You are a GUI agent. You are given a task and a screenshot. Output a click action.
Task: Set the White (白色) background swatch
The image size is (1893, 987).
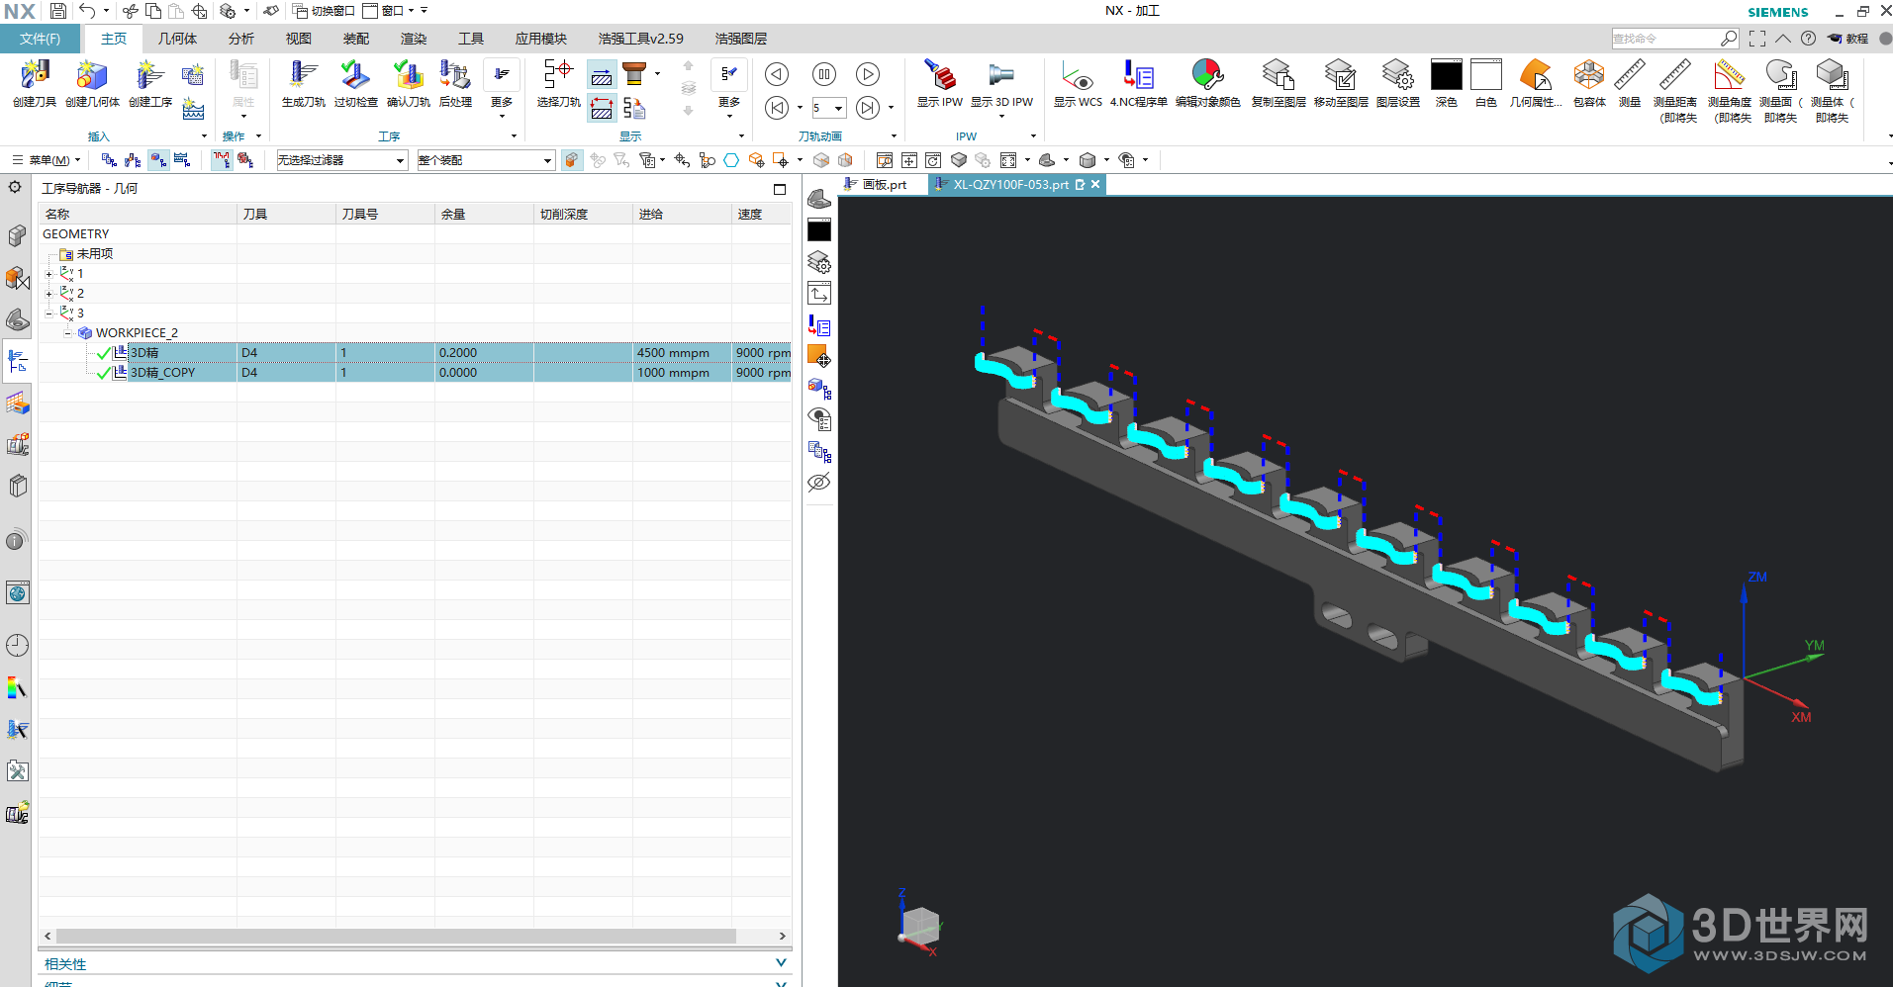1485,76
